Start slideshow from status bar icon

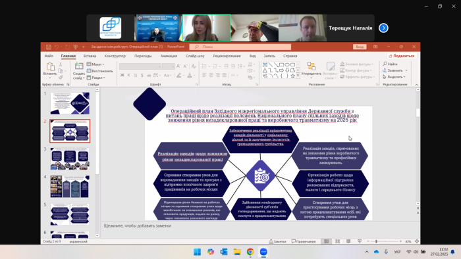click(x=360, y=241)
